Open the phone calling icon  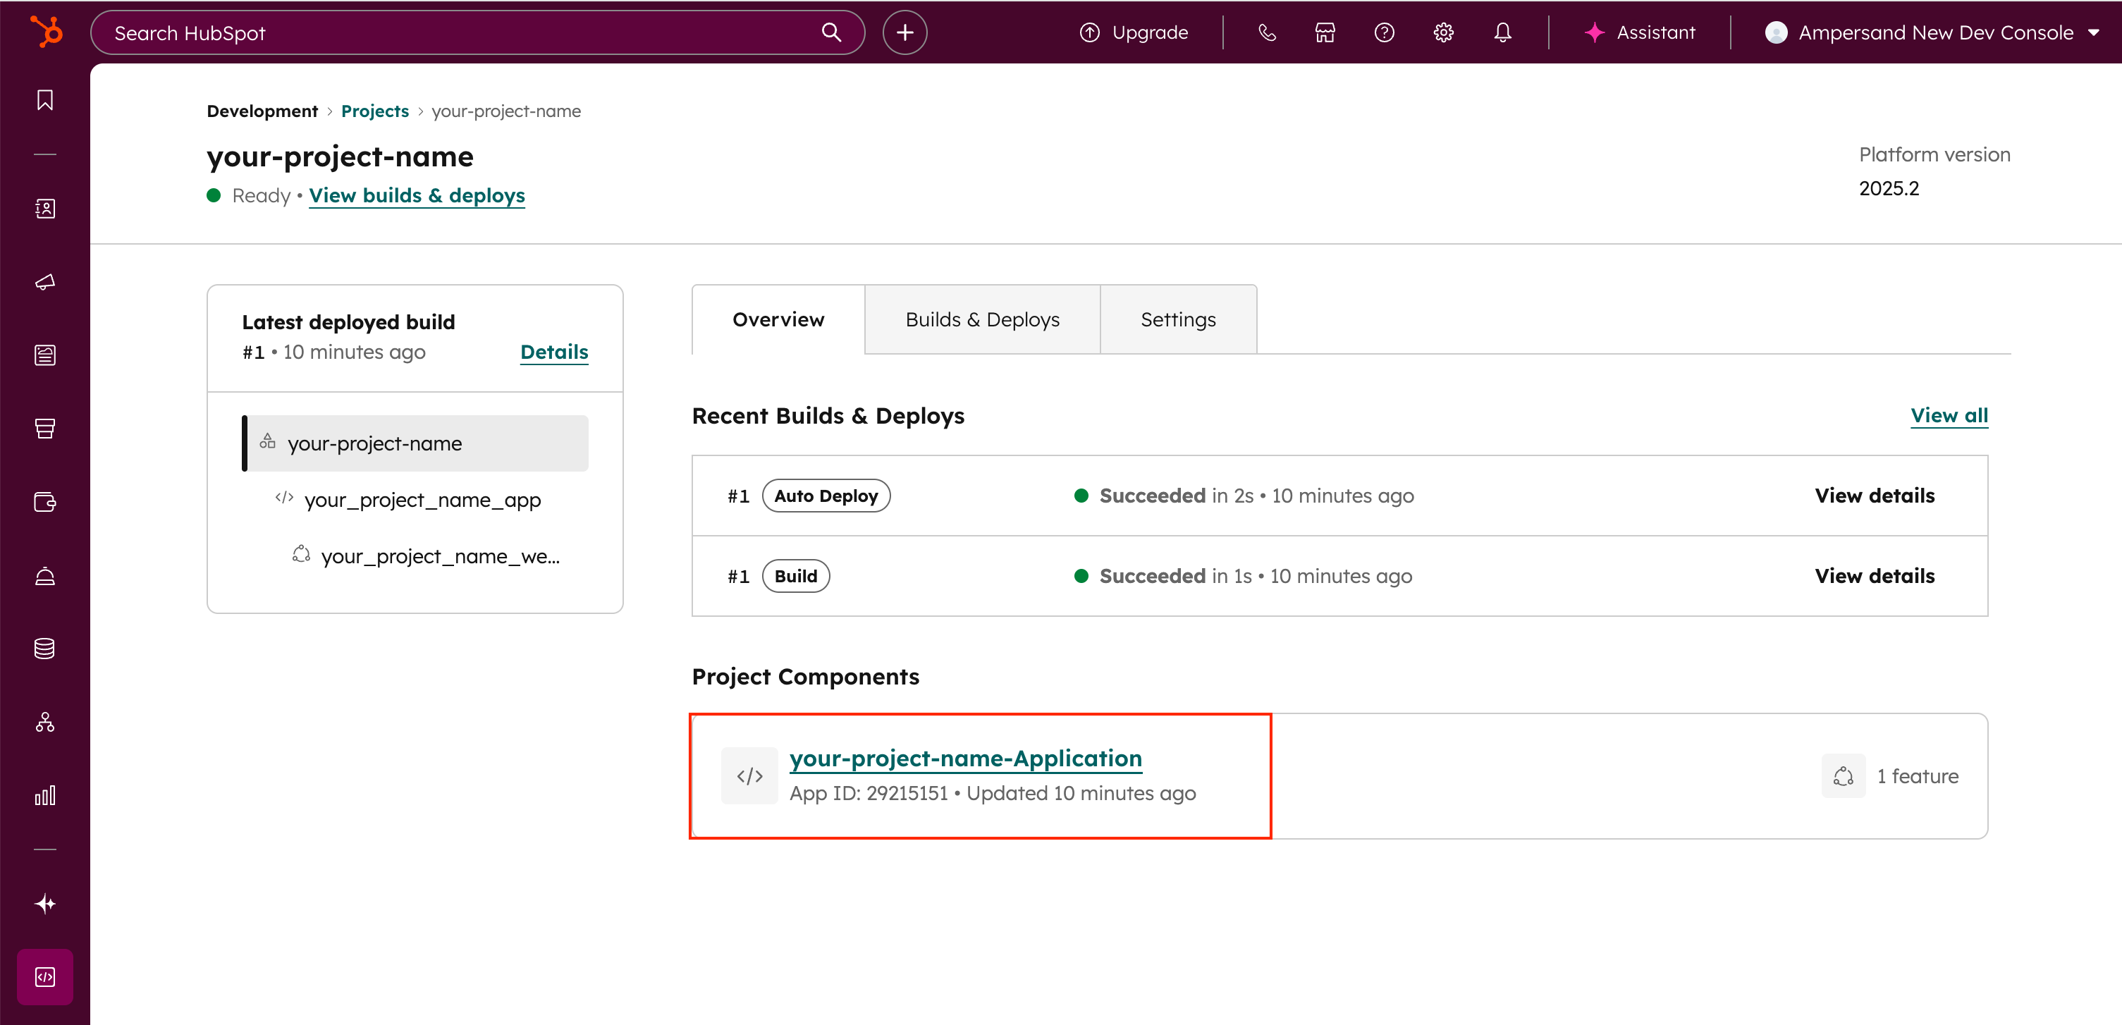tap(1266, 32)
